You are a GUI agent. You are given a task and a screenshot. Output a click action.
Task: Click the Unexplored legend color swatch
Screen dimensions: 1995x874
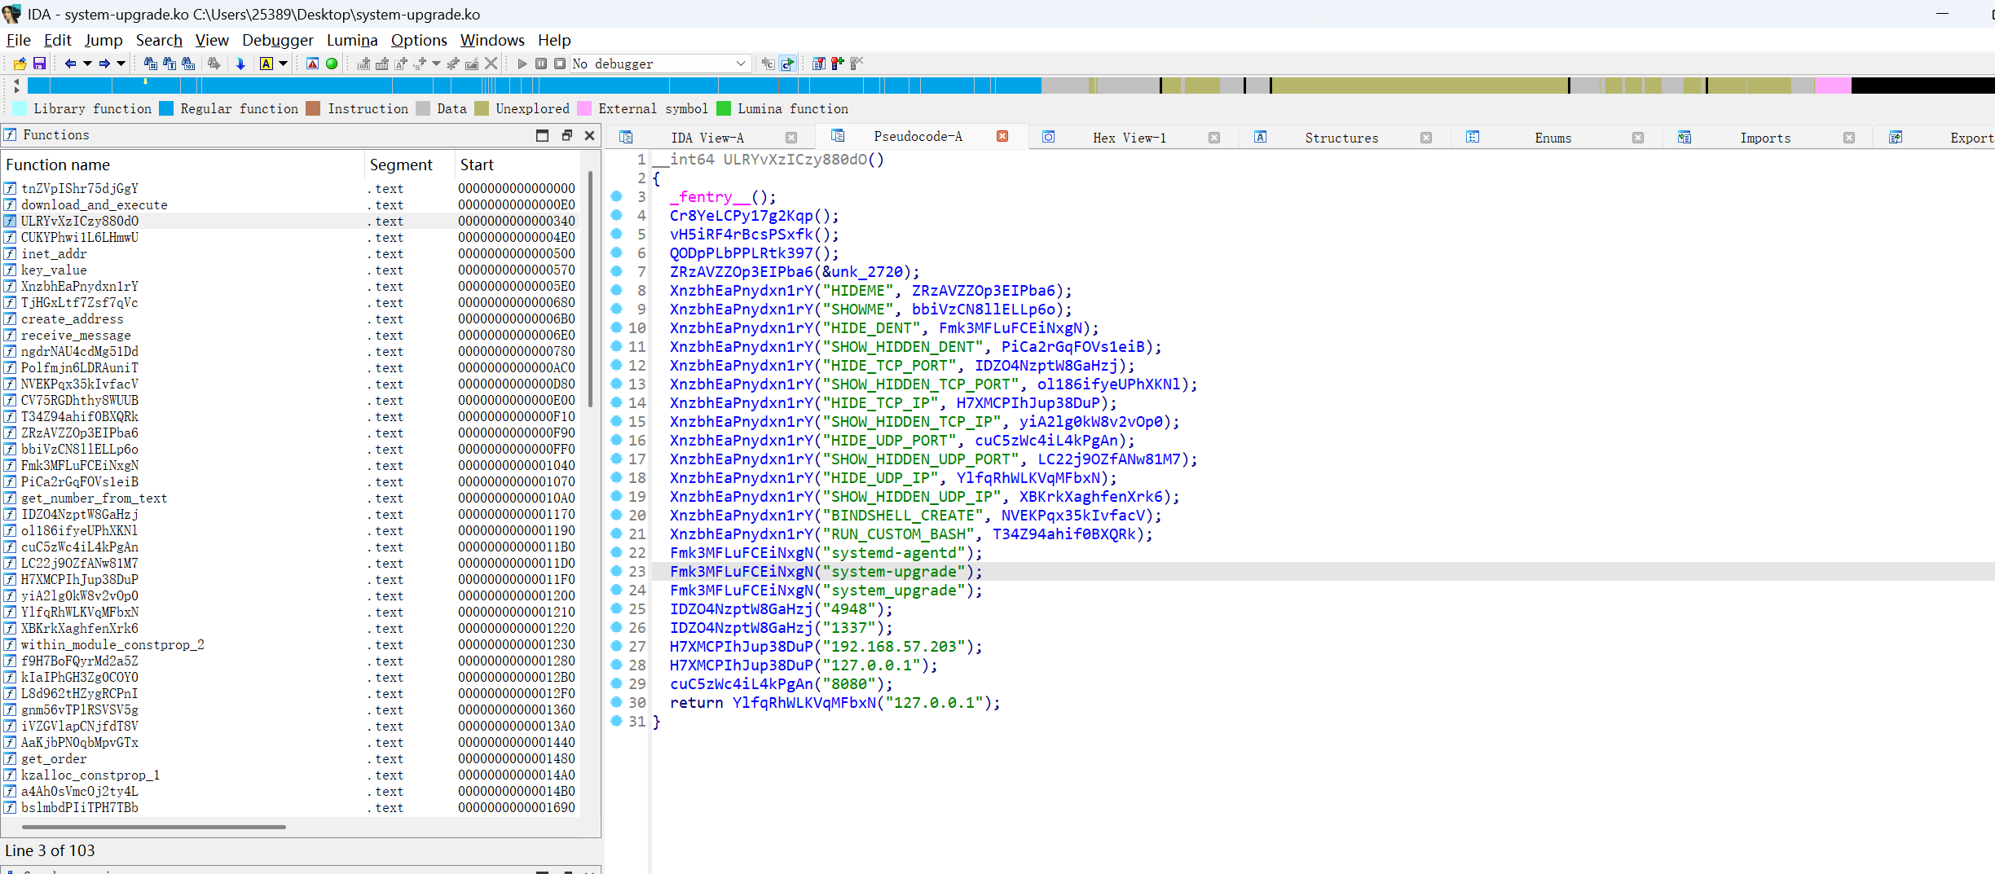coord(482,108)
